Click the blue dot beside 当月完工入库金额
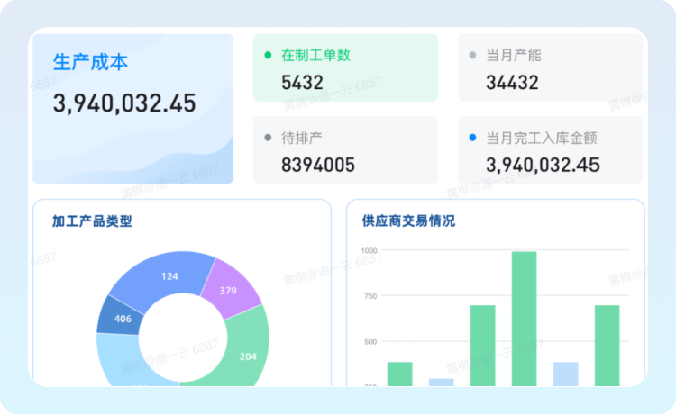Image resolution: width=676 pixels, height=414 pixels. tap(472, 138)
